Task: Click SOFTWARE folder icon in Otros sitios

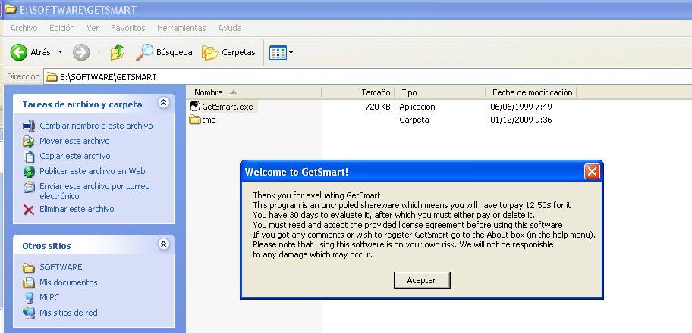Action: 29,268
